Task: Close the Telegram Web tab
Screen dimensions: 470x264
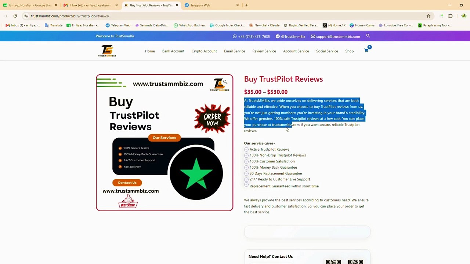Action: pyautogui.click(x=237, y=5)
